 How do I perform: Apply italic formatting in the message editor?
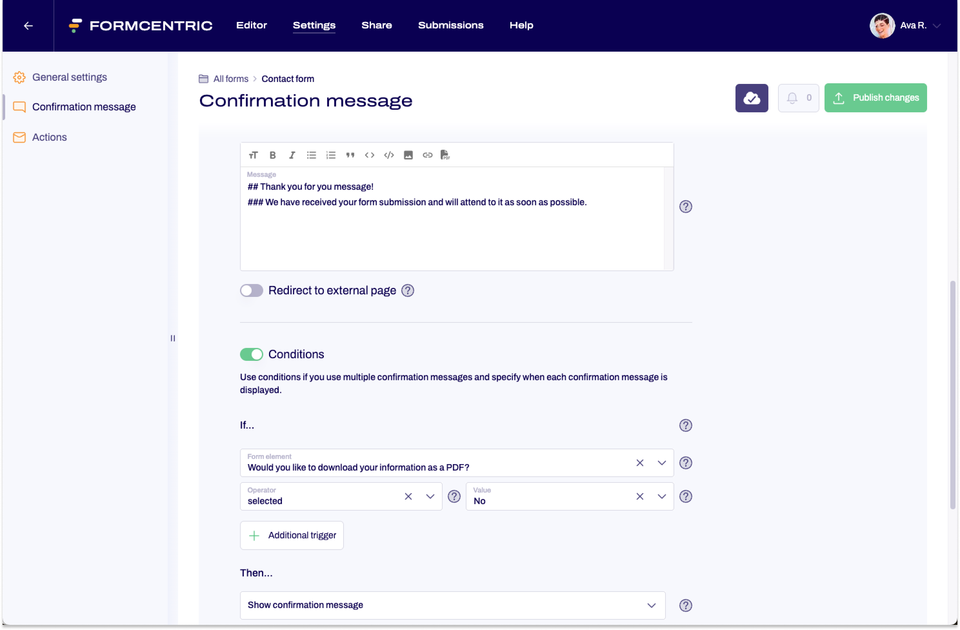292,155
